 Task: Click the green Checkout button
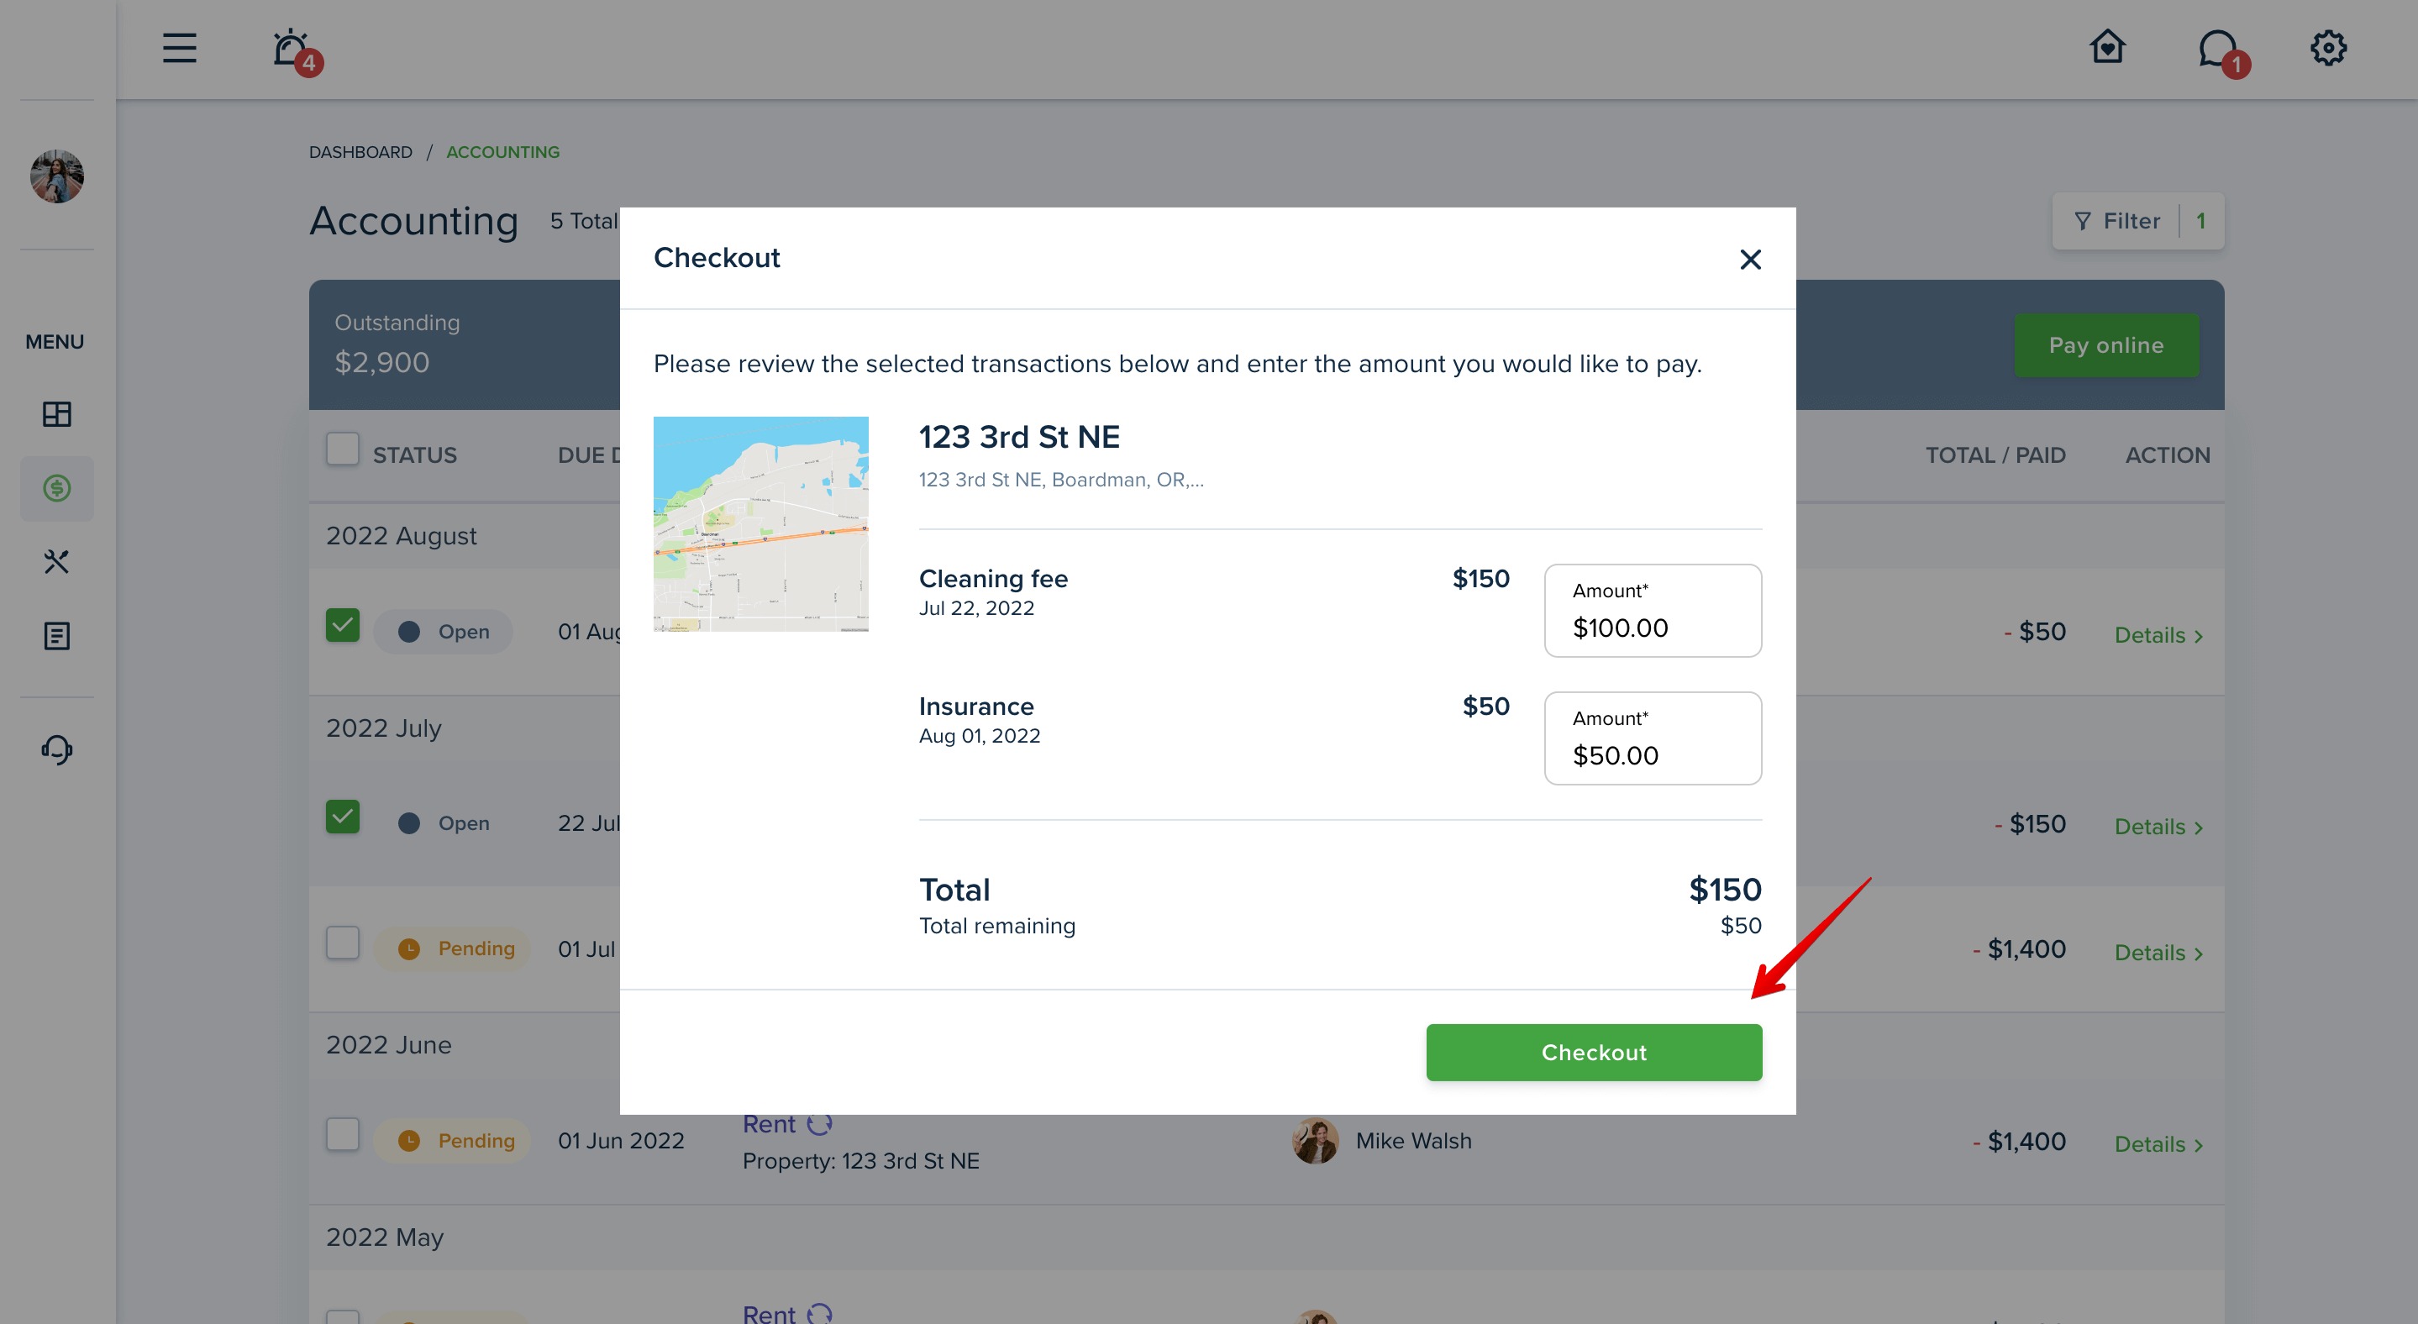tap(1594, 1052)
